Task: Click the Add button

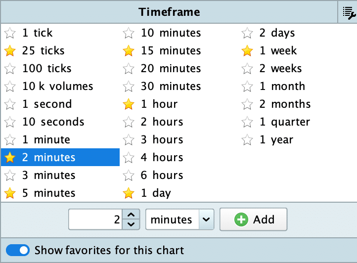Action: click(x=253, y=219)
